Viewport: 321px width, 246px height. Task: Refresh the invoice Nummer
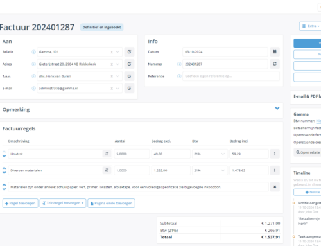275,64
